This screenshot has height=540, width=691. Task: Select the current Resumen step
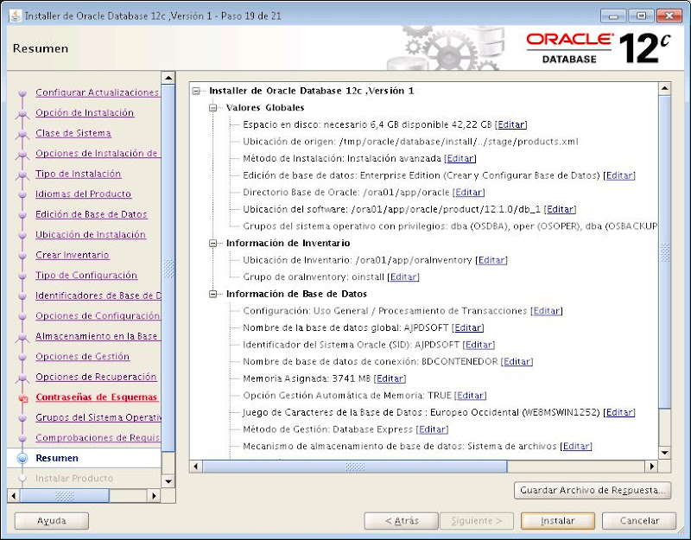[x=57, y=458]
